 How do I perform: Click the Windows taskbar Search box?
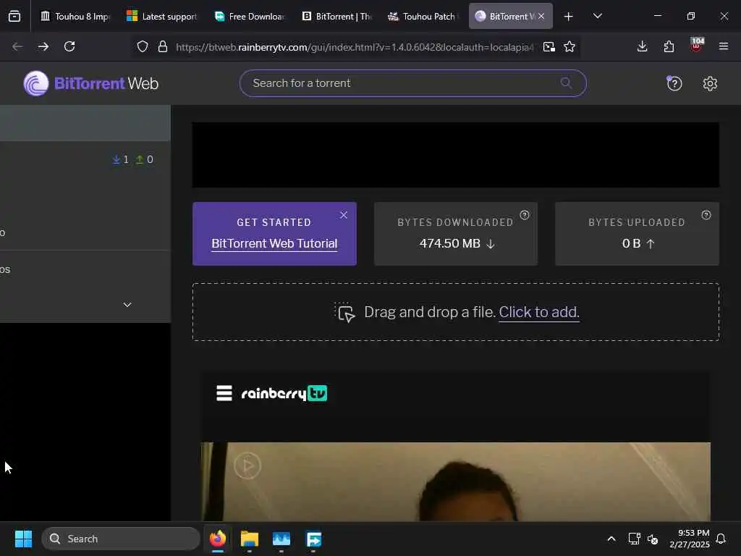pyautogui.click(x=121, y=539)
